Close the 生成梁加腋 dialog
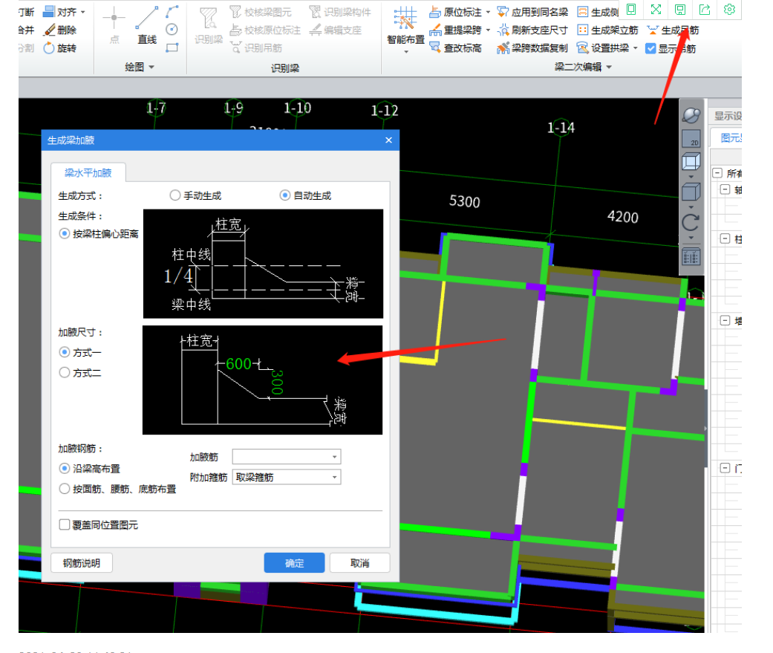This screenshot has height=653, width=773. [x=388, y=140]
